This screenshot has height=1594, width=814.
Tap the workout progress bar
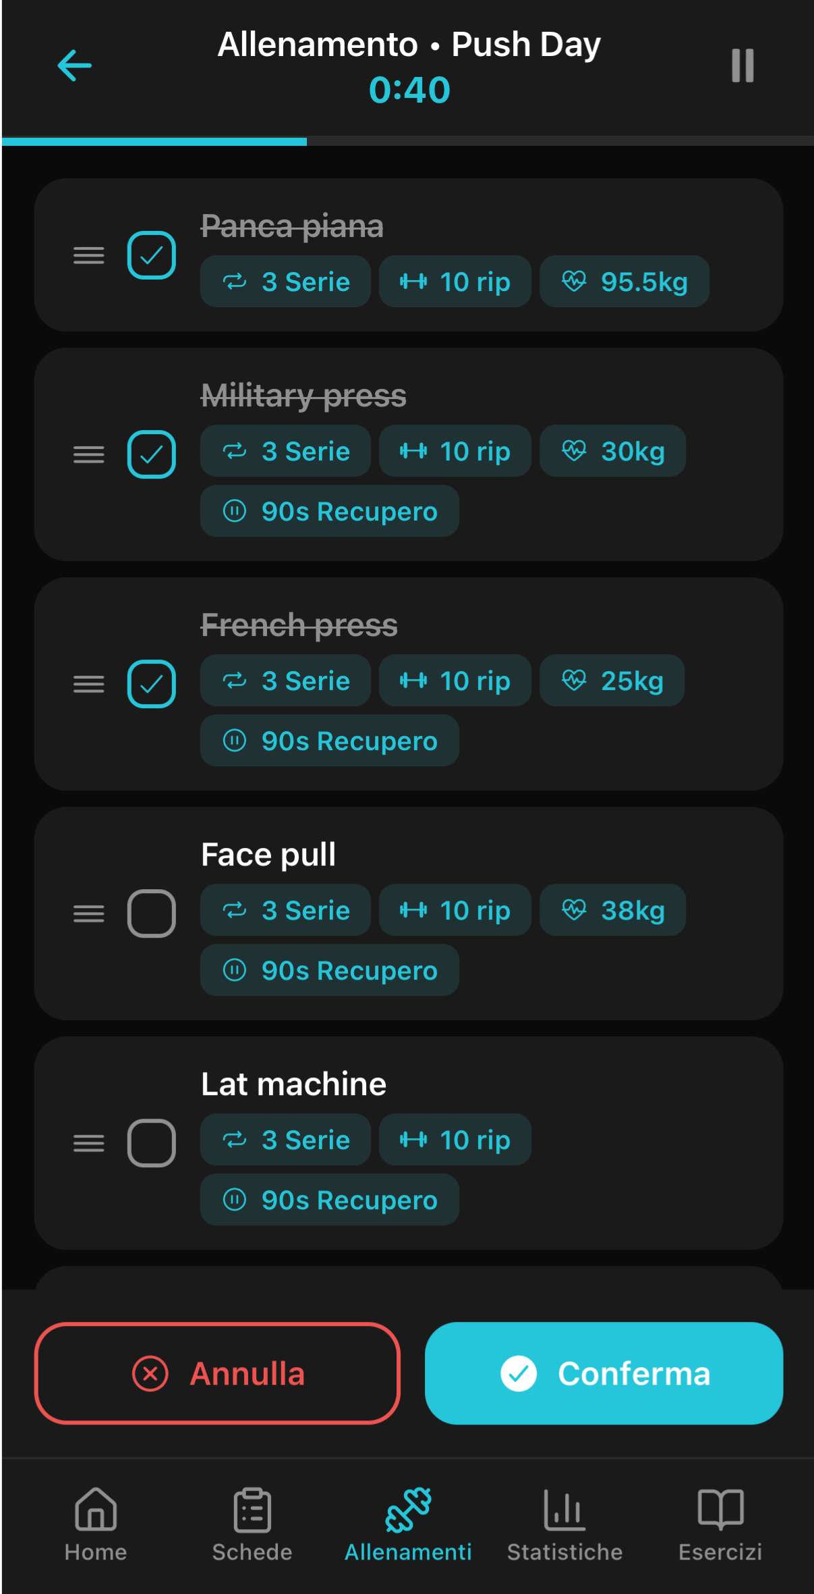click(407, 141)
